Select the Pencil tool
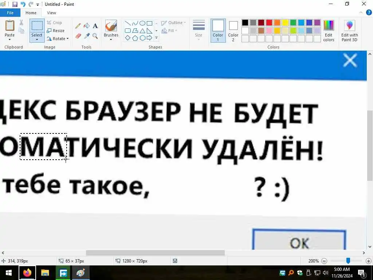 click(78, 26)
